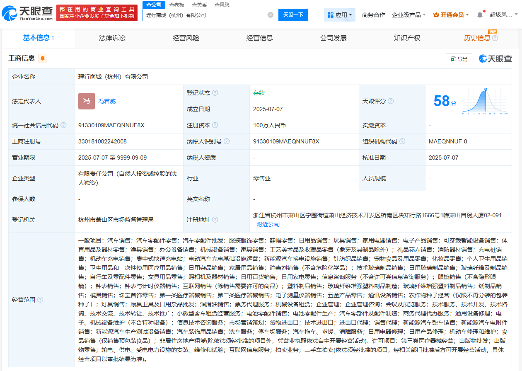Click help icon beside 统一社会信用代码
522x371 pixels.
coord(63,125)
